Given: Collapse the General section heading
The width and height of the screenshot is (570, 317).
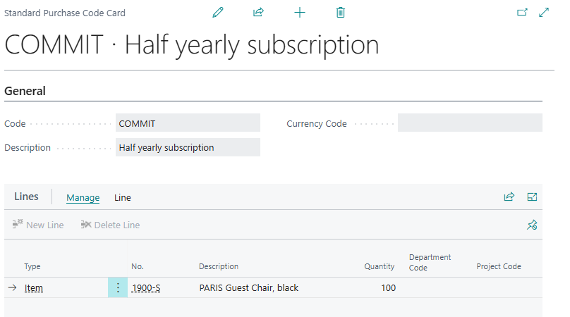Looking at the screenshot, I should click(25, 91).
